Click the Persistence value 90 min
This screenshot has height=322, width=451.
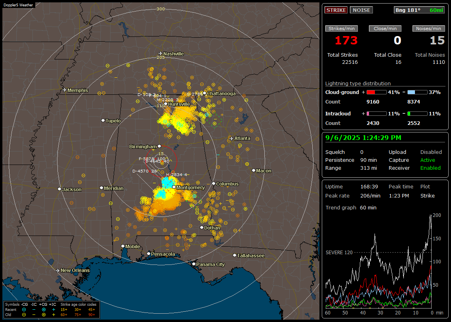[x=369, y=160]
